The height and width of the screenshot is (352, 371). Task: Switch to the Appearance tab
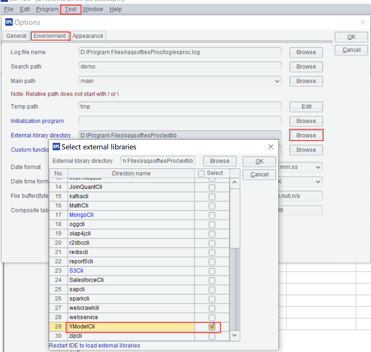coord(88,36)
